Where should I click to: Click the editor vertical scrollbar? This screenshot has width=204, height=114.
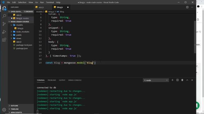(x=195, y=37)
